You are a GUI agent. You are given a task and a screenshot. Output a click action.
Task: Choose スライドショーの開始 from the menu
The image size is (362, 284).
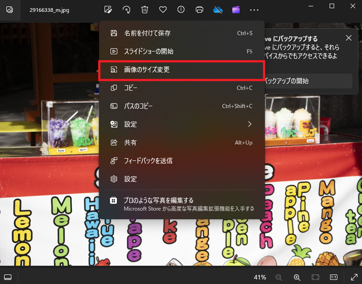tap(182, 51)
